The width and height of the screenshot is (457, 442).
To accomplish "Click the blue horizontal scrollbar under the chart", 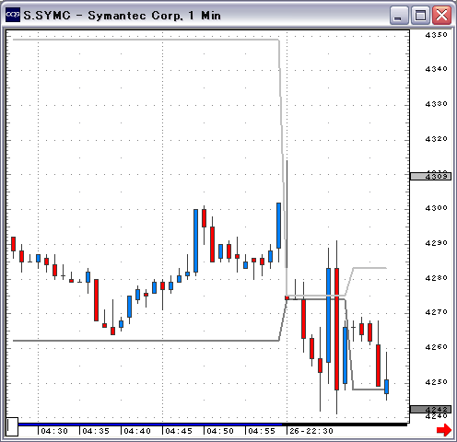I will click(150, 425).
